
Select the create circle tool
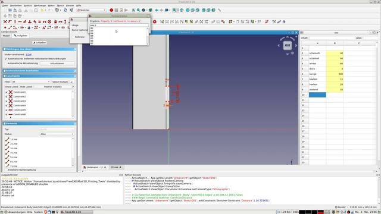(22, 28)
